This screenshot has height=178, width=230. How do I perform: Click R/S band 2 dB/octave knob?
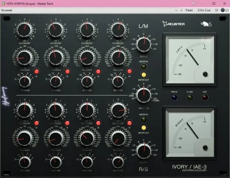coord(56,162)
